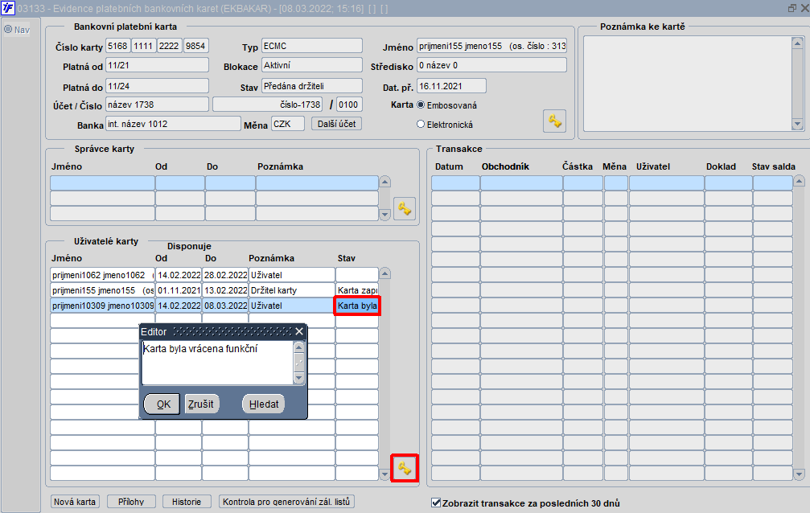Click up arrow of Uživatelé karty list scrollbar
Image resolution: width=810 pixels, height=513 pixels.
pos(384,273)
